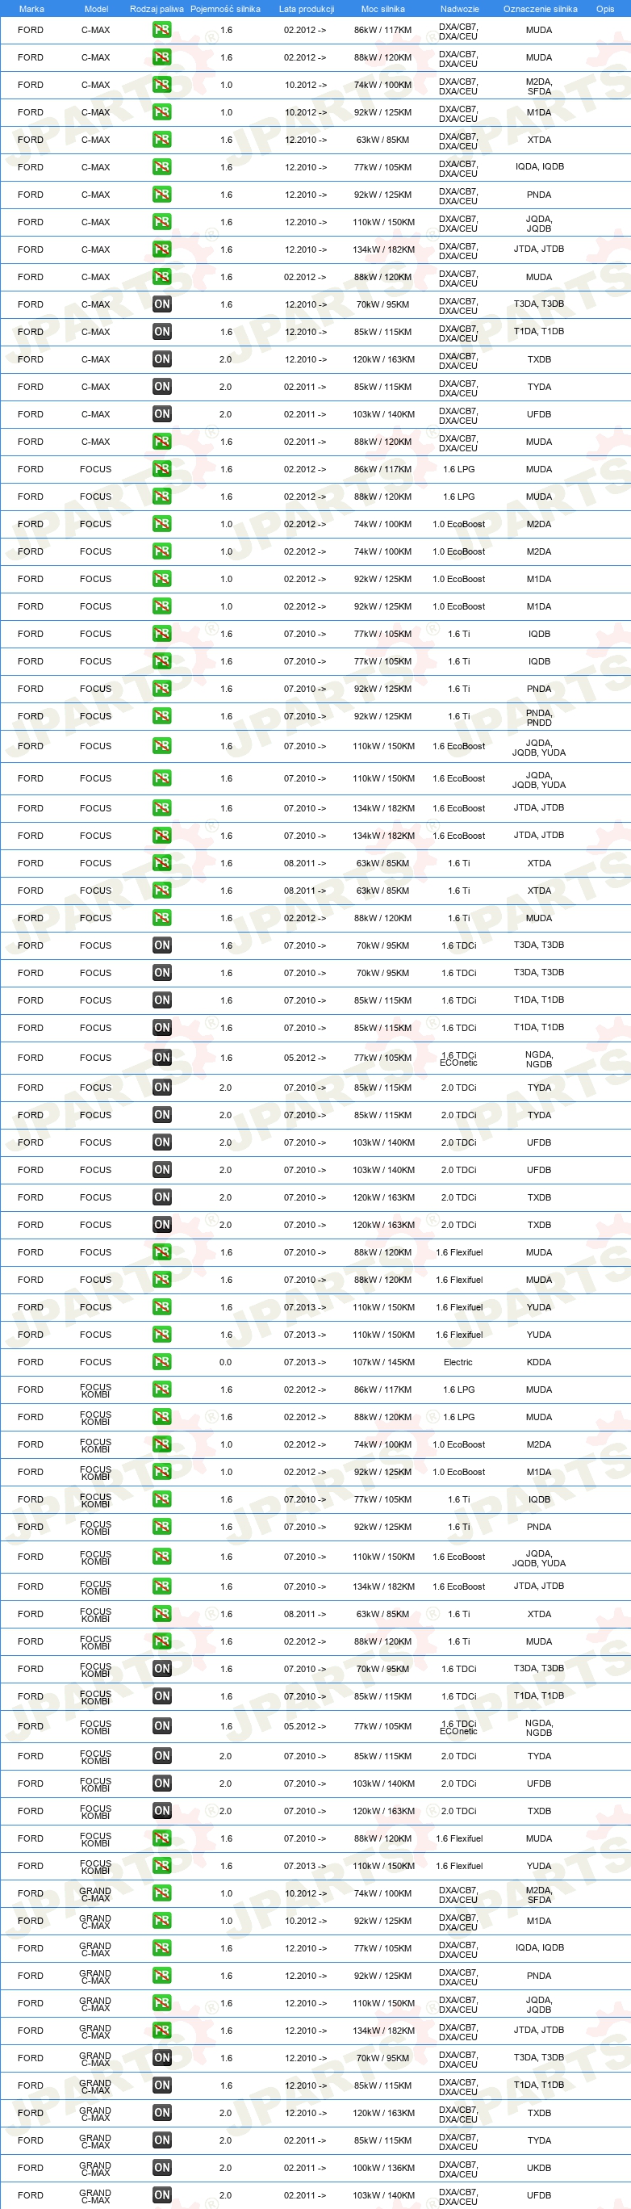Image resolution: width=631 pixels, height=2209 pixels.
Task: Click the Rodzaj paliwa column header
Action: (x=157, y=9)
